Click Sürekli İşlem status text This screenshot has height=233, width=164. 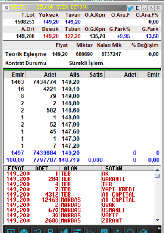point(86,63)
